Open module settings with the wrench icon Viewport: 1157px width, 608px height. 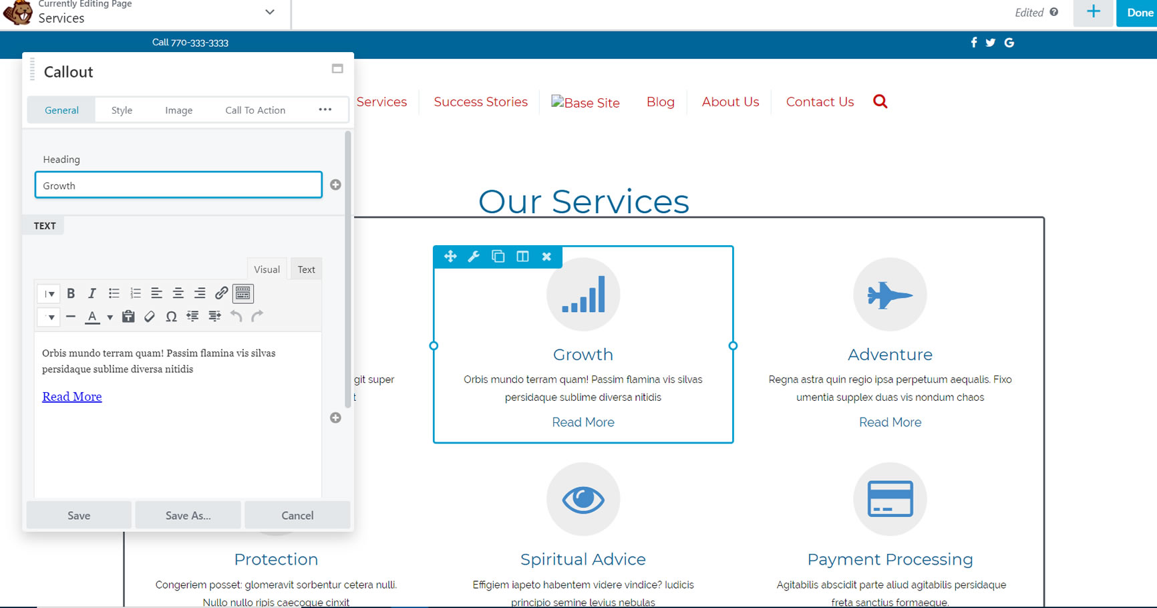[474, 257]
